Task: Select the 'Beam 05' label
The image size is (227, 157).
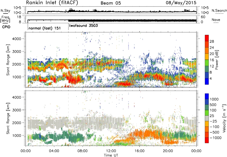Action: pos(111,3)
